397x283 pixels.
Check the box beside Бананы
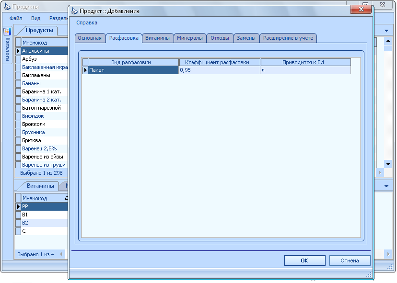click(18, 83)
